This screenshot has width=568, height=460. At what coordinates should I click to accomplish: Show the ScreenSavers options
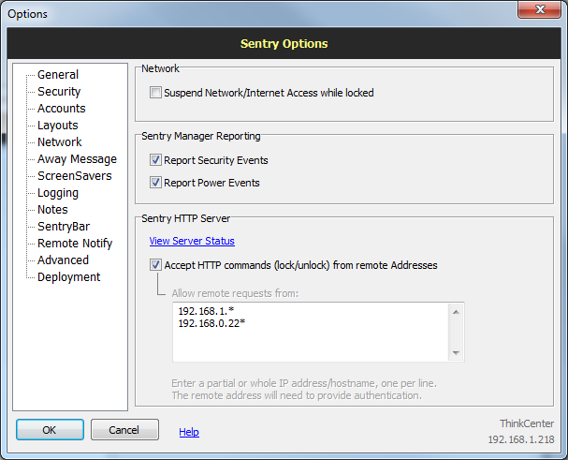pos(75,176)
